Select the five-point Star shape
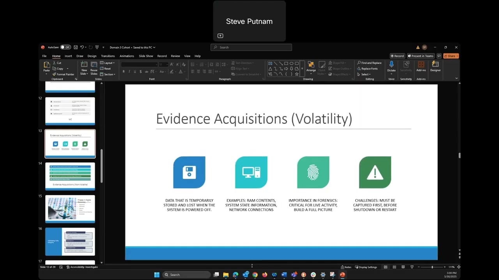The height and width of the screenshot is (280, 499). [x=297, y=74]
